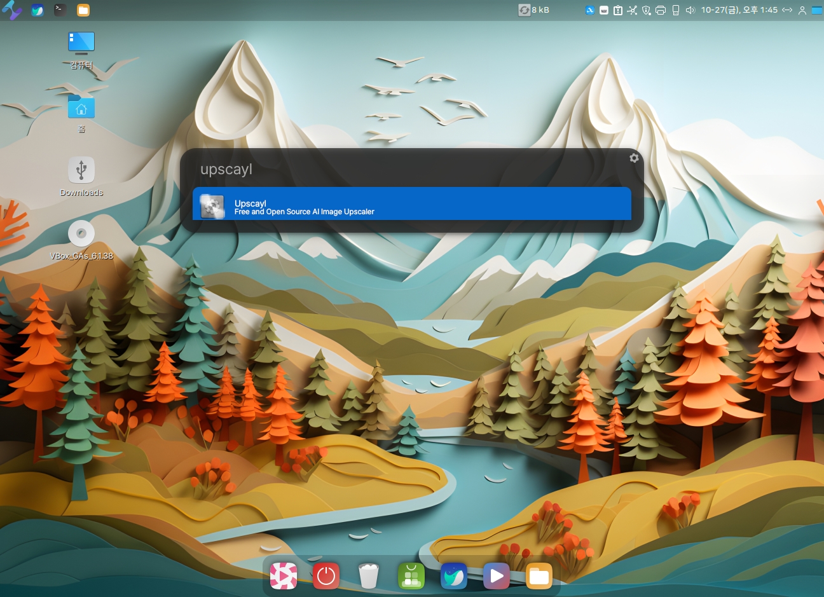Screen dimensions: 824x597
Task: Open the trash can in the dock
Action: [x=368, y=576]
